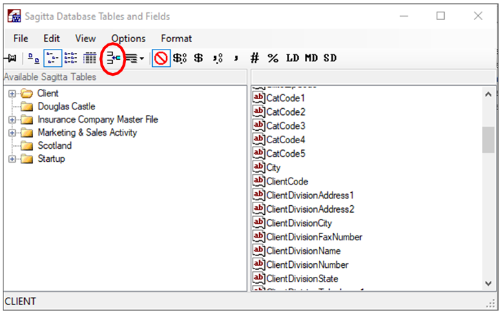The width and height of the screenshot is (502, 314).
Task: Apply percent format
Action: (x=273, y=59)
